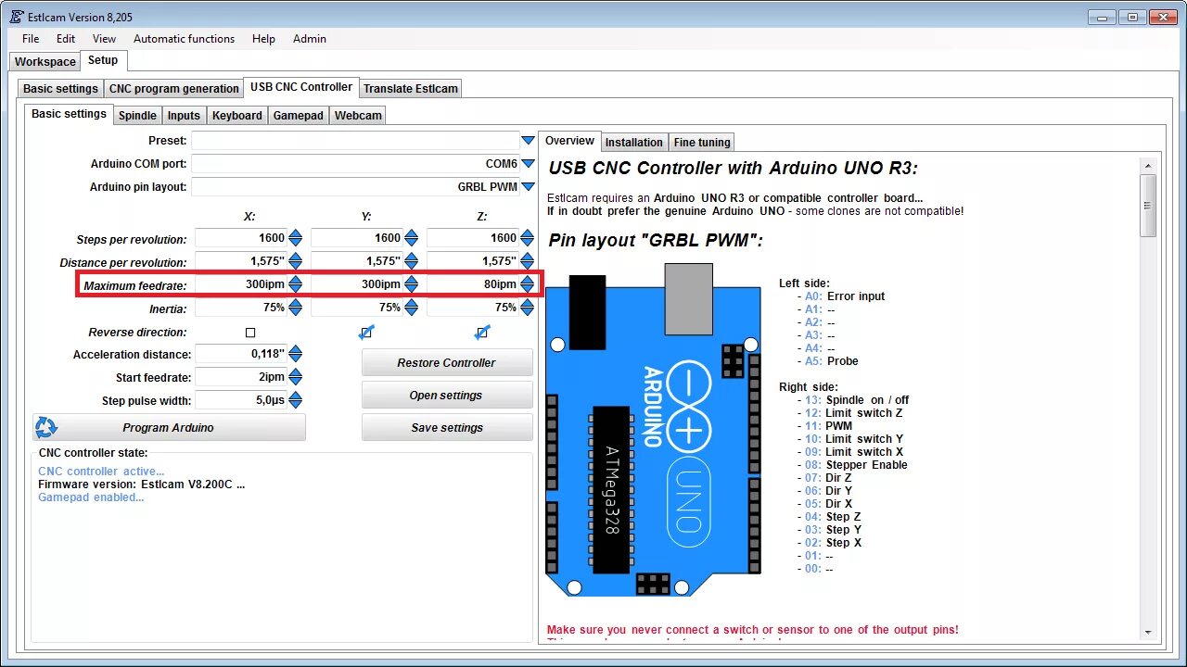Adjust step pulse width spinner

click(x=295, y=400)
